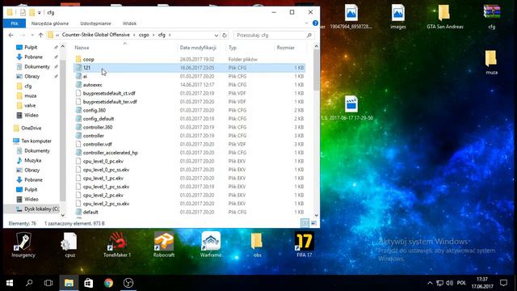
Task: Open the File Explorer help icon
Action: point(315,23)
